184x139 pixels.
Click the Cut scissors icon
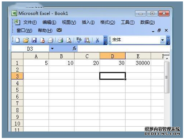(x=97, y=40)
